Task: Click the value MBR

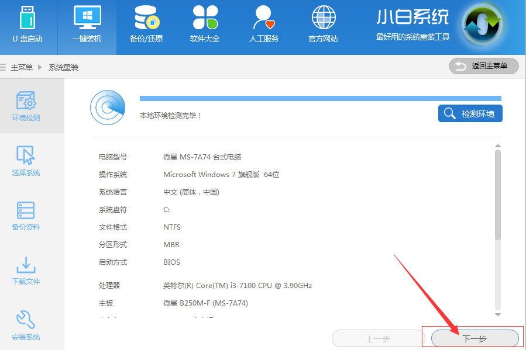Action: coord(171,244)
